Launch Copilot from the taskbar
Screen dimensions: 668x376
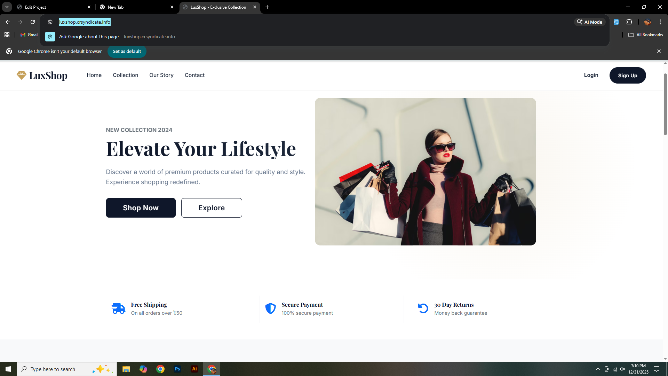(x=143, y=369)
